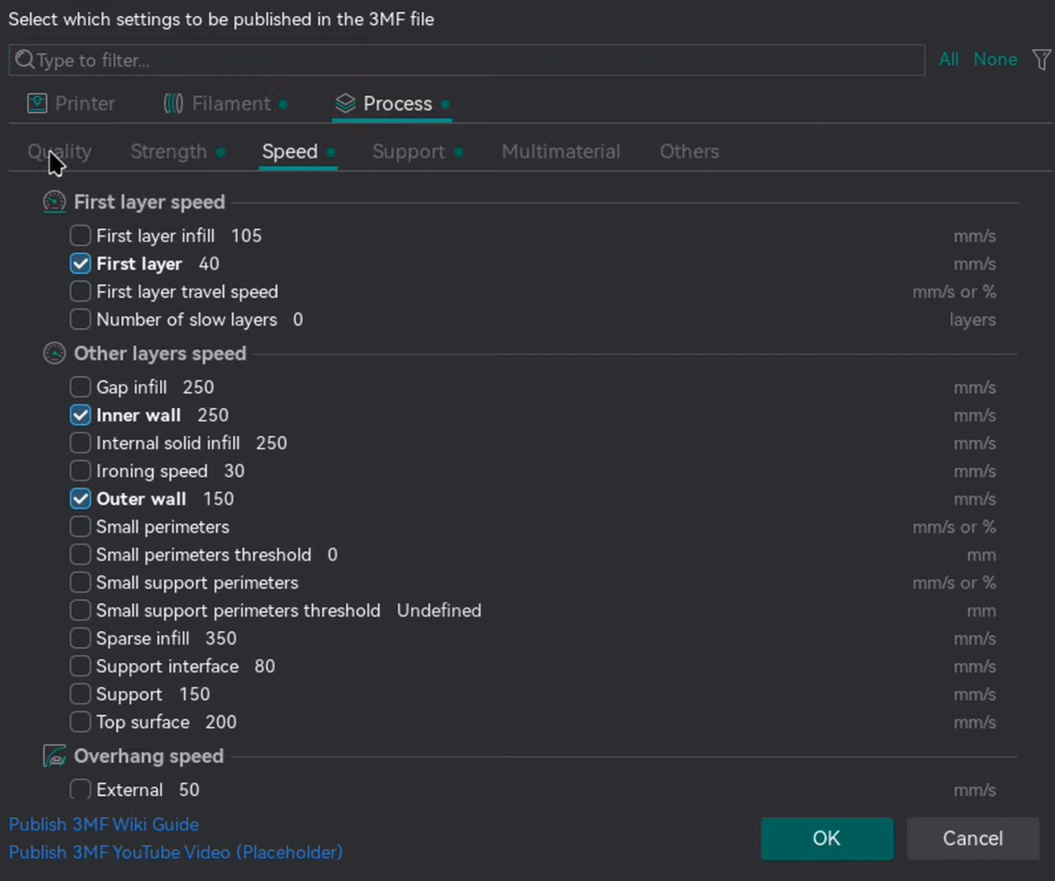Click the Other layers speed section icon
Viewport: 1055px width, 881px height.
click(55, 353)
